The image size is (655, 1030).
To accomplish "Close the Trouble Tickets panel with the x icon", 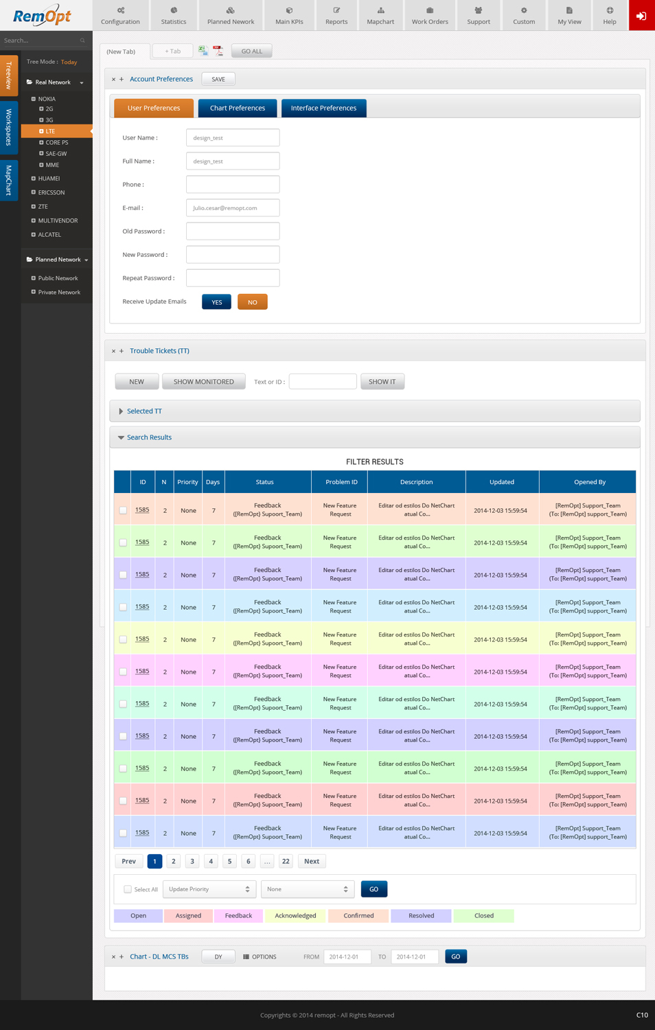I will [x=113, y=351].
